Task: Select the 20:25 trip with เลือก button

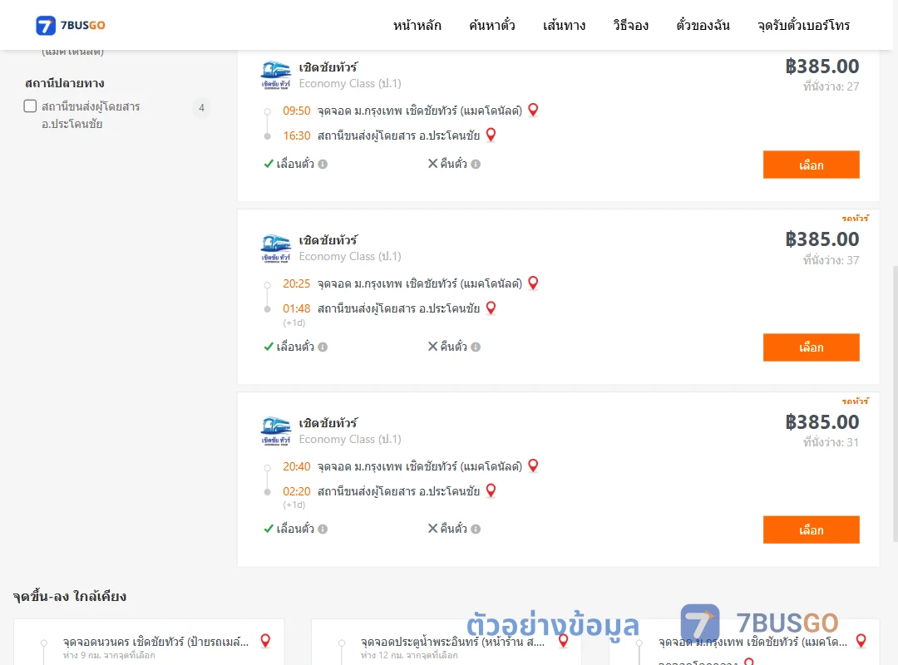Action: tap(811, 347)
